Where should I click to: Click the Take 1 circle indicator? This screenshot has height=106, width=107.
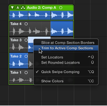pyautogui.click(x=26, y=73)
